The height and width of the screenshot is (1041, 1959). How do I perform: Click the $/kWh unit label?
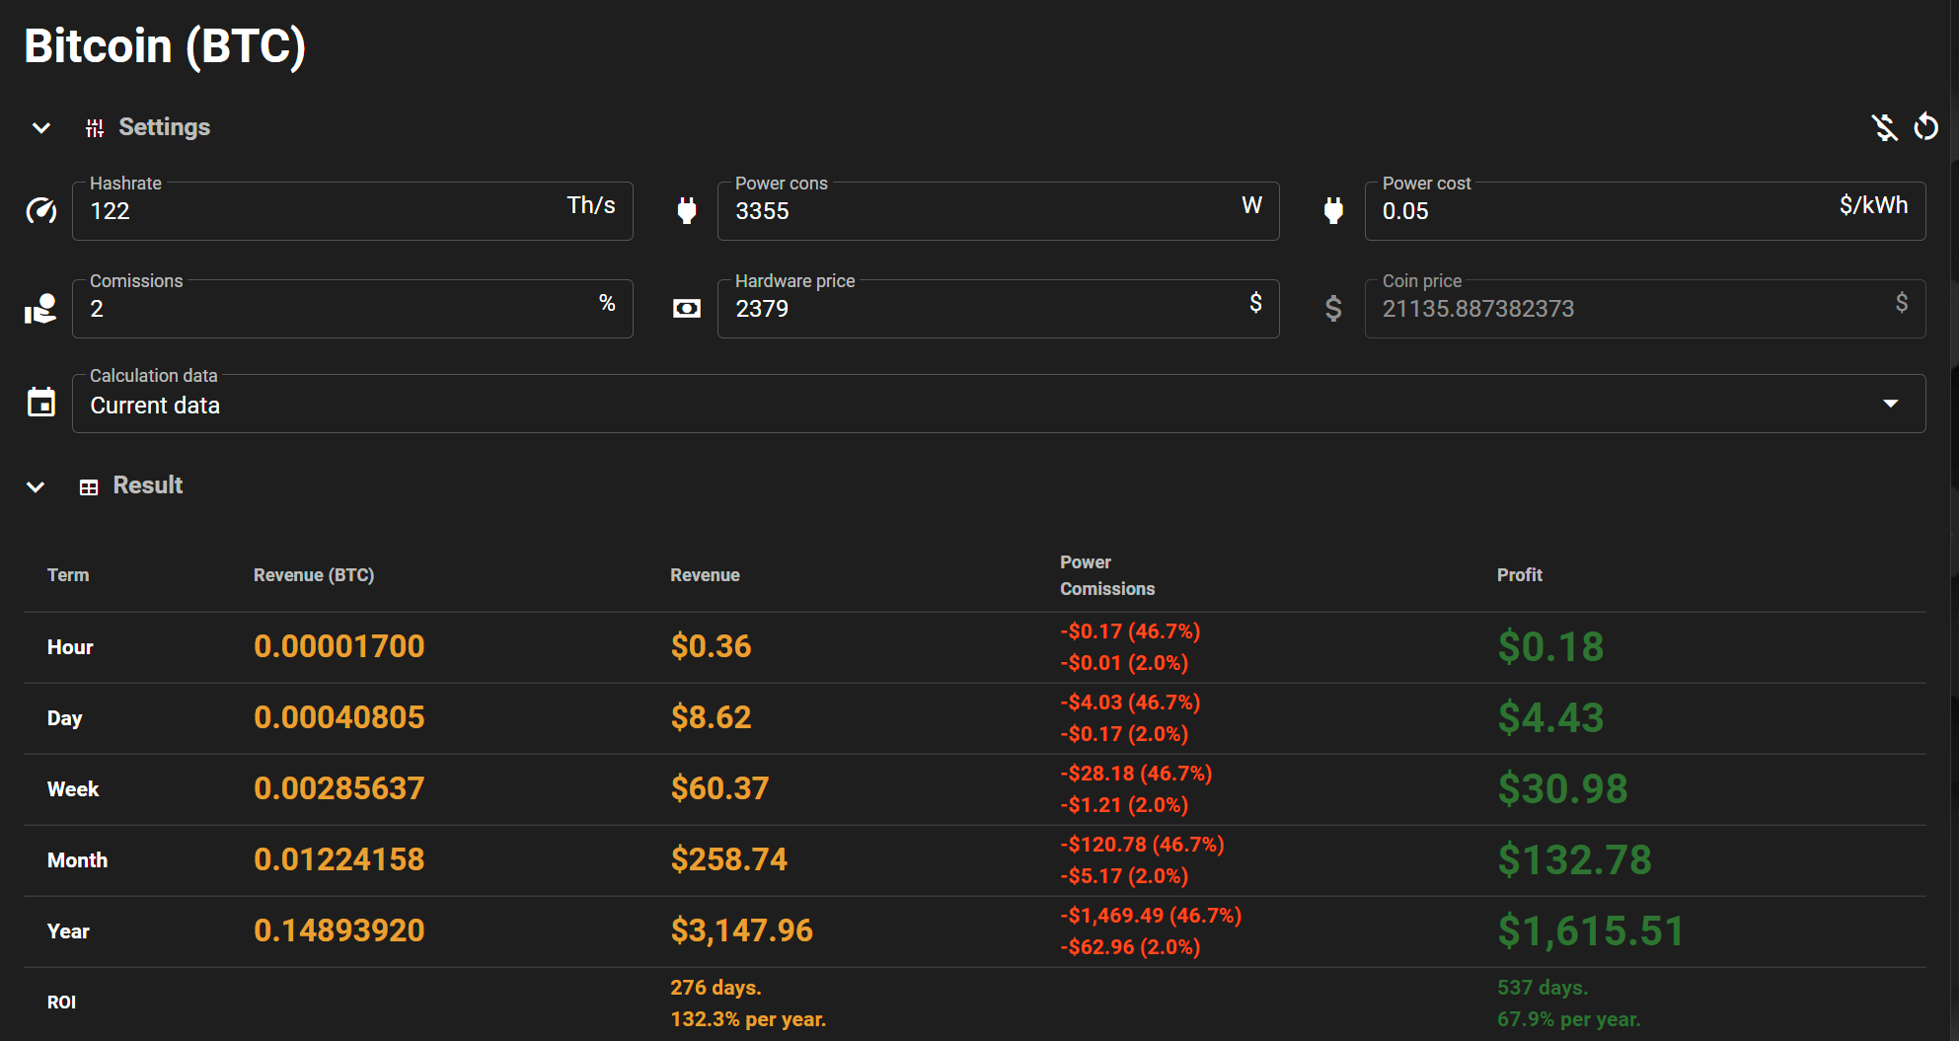tap(1873, 205)
